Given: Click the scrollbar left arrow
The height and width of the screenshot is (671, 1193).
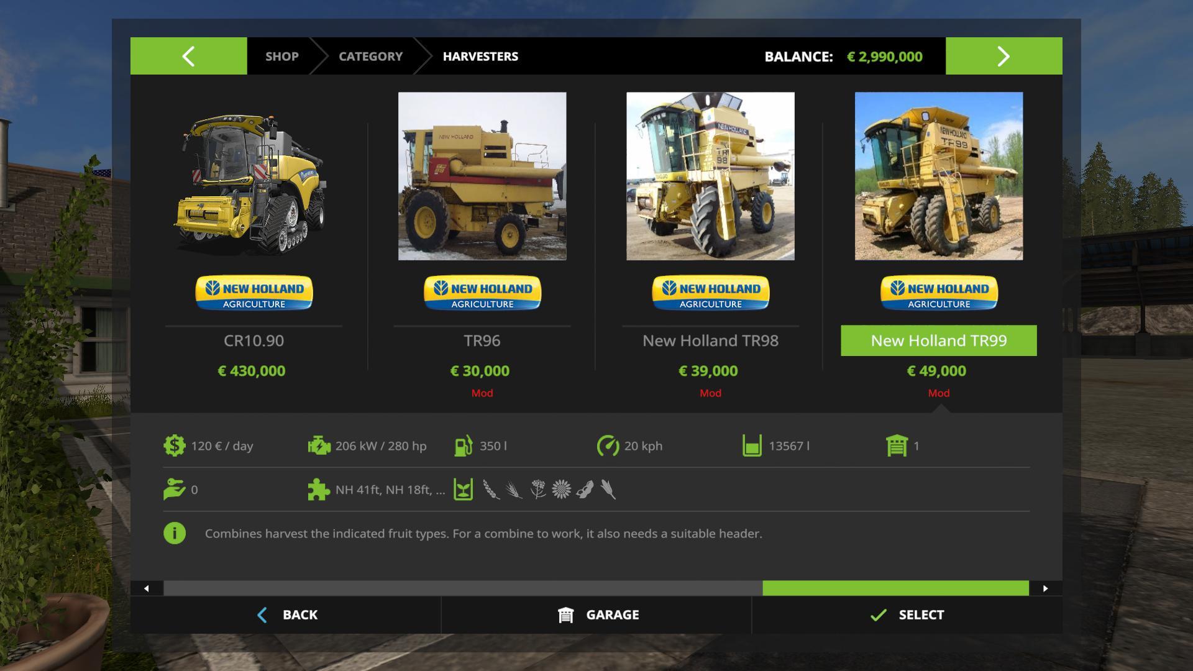Looking at the screenshot, I should pos(147,588).
